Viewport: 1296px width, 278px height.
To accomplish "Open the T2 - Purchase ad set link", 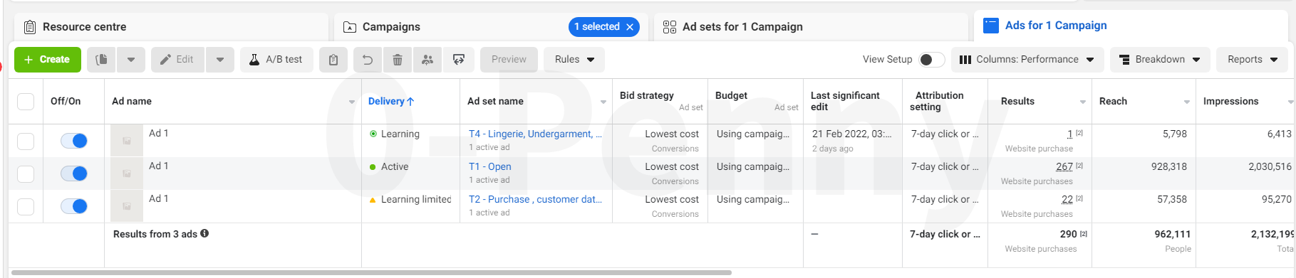I will [535, 199].
